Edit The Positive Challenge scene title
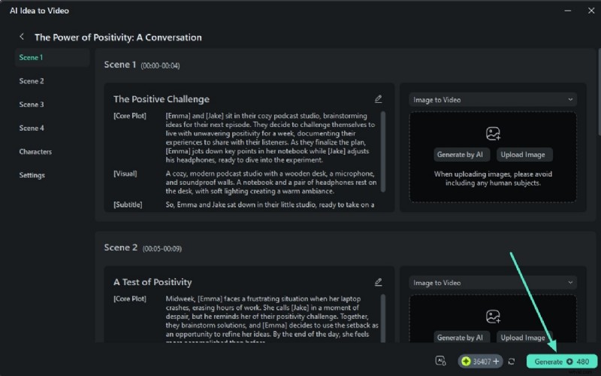Image resolution: width=601 pixels, height=376 pixels. 379,99
